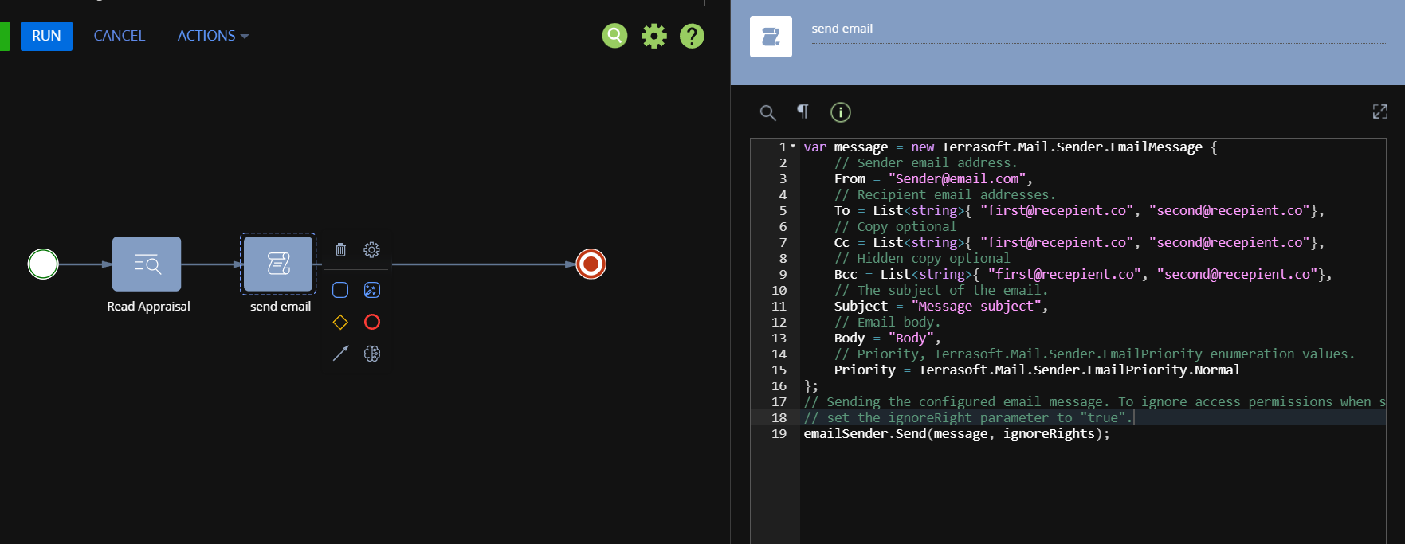Expand the code editor to full screen

pyautogui.click(x=1380, y=112)
